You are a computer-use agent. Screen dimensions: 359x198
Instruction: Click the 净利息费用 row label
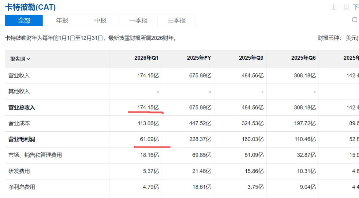coord(22,187)
